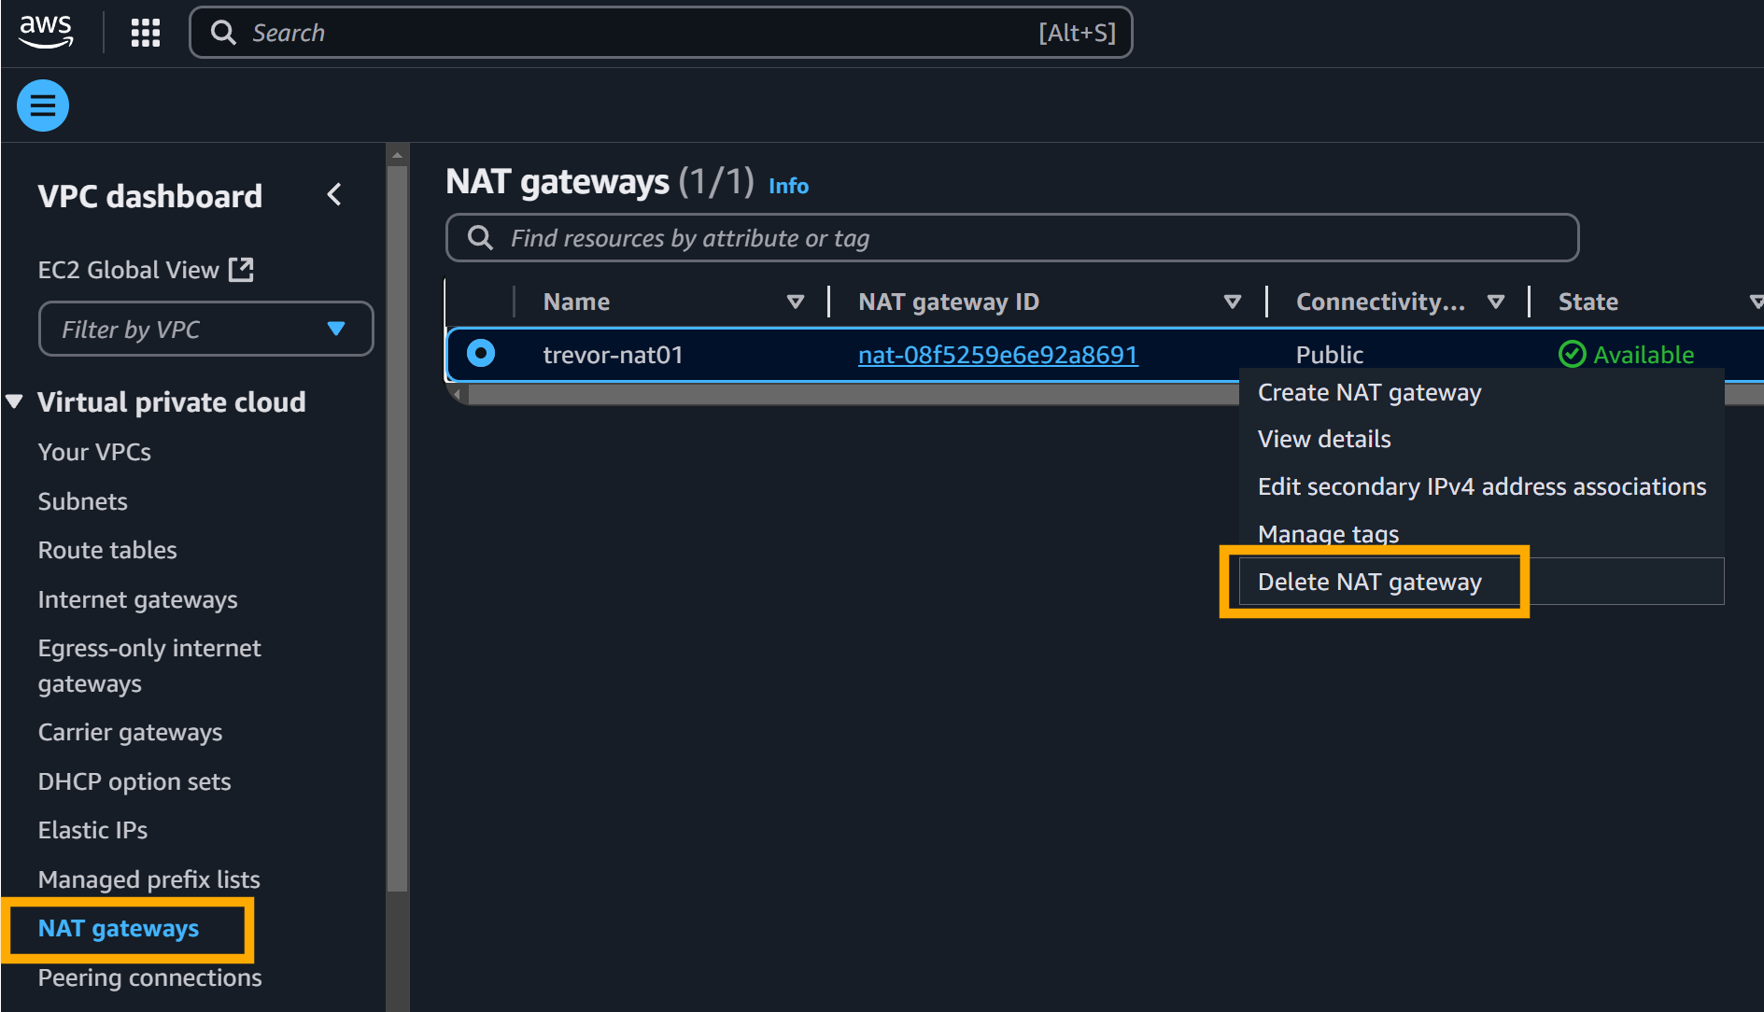Screen dimensions: 1764x1012
Task: Navigate to Route tables in the sidebar
Action: pos(106,550)
